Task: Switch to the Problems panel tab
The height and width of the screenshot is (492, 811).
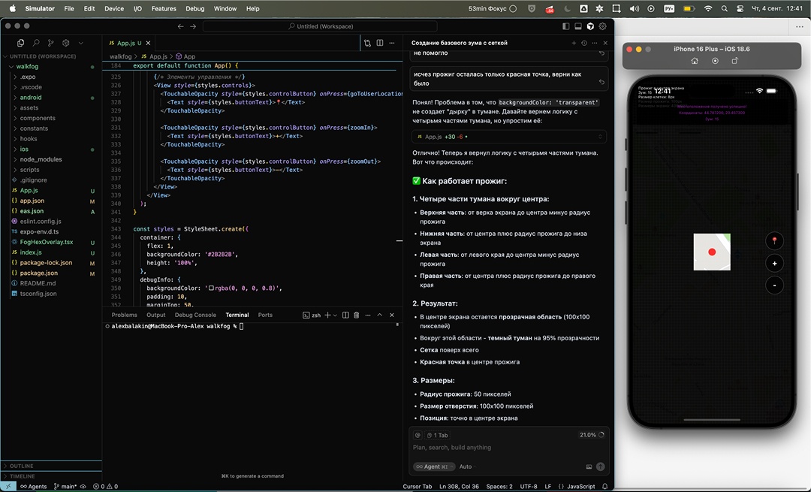Action: pos(125,315)
